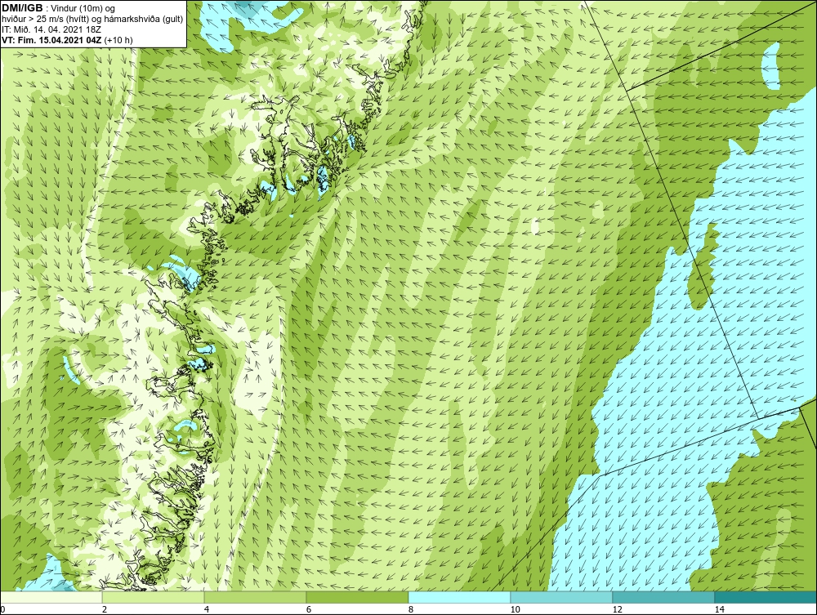Click the IT: Mið. 14. 04. 2021 18Z line
Viewport: 817px width, 615px height.
[51, 29]
